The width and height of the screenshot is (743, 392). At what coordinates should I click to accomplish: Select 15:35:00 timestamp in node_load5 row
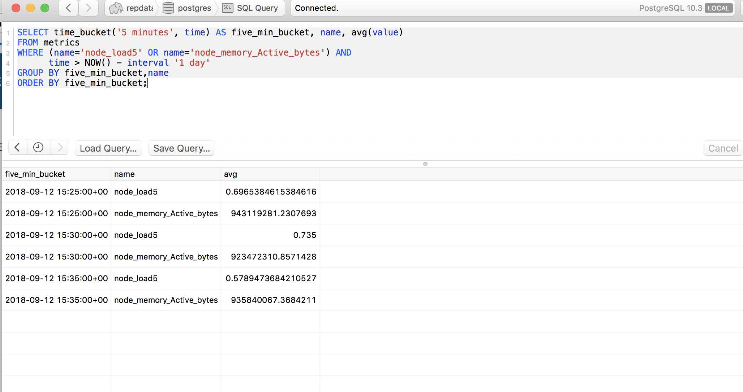point(56,278)
